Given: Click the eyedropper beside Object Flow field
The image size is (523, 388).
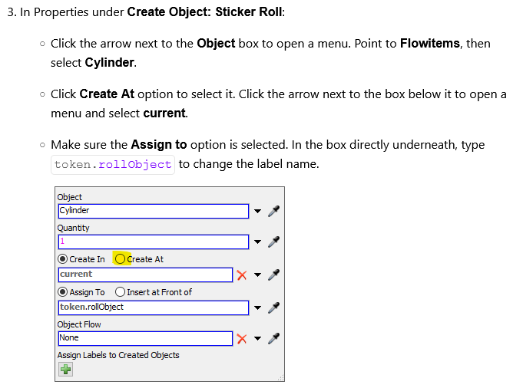Looking at the screenshot, I should point(273,338).
